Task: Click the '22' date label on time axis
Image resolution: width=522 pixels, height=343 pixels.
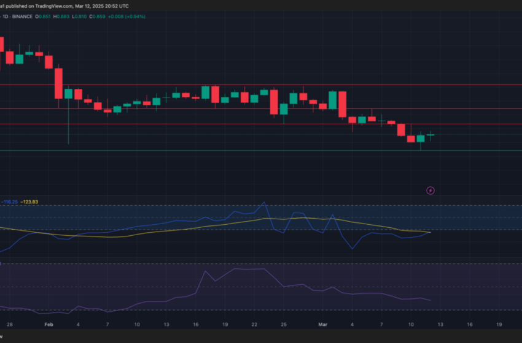Action: pyautogui.click(x=254, y=325)
